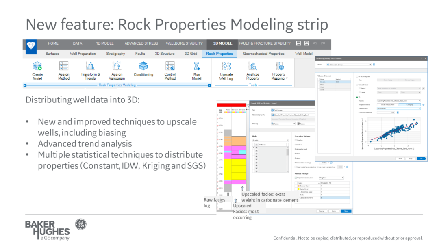Select the Transform & Trends tool

(x=90, y=71)
